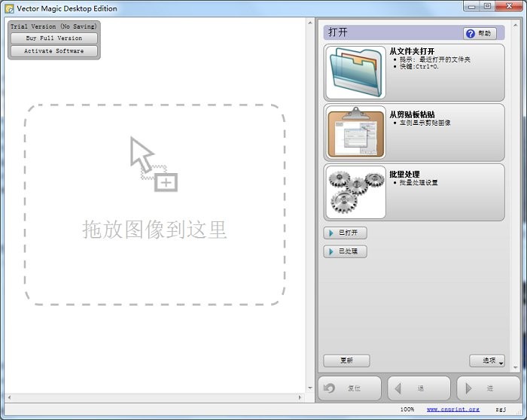Open batch processing via the gears icon
The width and height of the screenshot is (527, 420).
tap(356, 192)
